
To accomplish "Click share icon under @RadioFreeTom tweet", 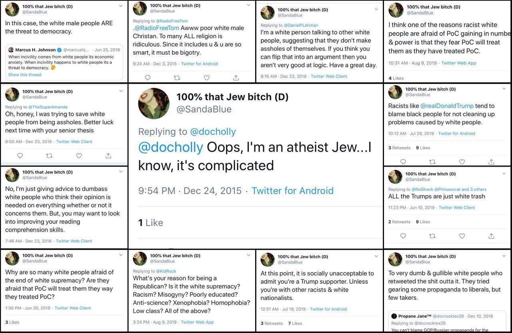I will [236, 78].
